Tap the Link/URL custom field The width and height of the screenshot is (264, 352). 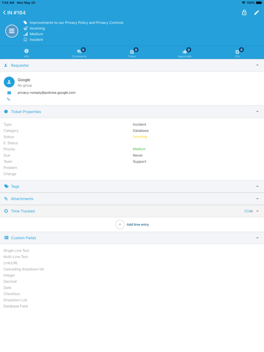point(11,263)
